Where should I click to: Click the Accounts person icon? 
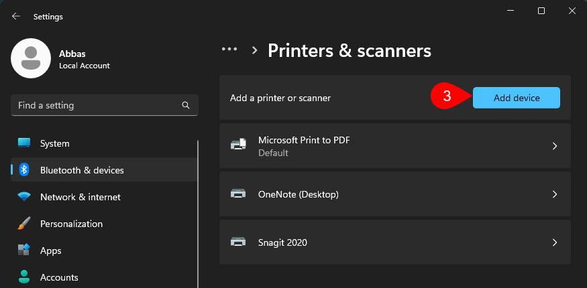24,277
